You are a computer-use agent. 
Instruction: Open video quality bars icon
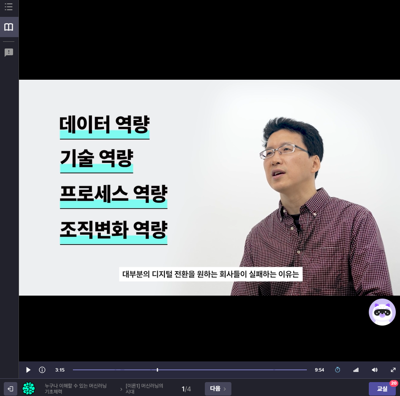tap(356, 370)
